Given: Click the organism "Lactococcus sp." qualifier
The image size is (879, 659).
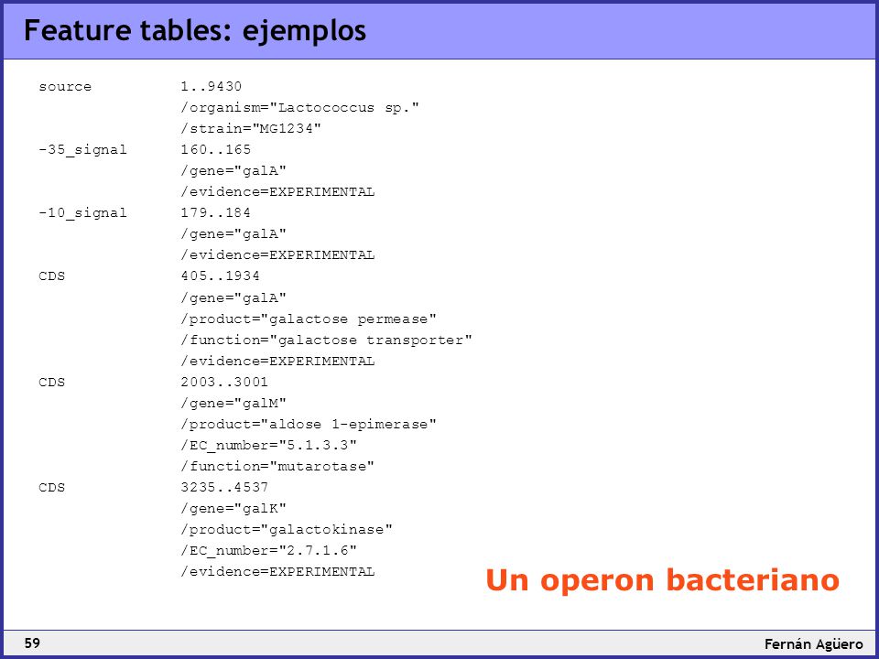Looking at the screenshot, I should [300, 108].
